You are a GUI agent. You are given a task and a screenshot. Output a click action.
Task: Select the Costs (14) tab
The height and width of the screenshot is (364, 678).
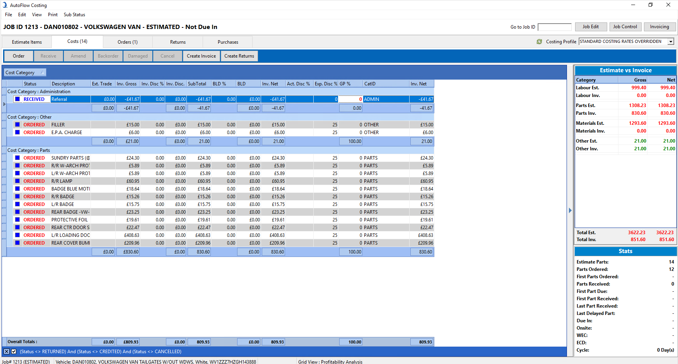pos(77,41)
